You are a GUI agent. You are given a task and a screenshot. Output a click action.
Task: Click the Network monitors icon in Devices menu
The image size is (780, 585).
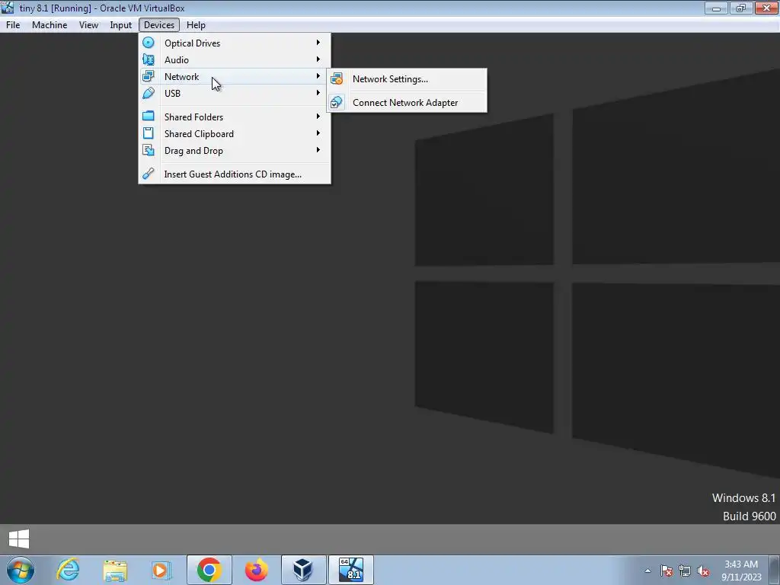[149, 76]
